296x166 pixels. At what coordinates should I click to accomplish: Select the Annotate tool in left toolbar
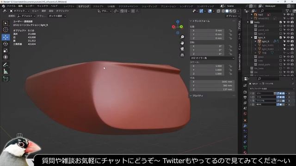[6, 65]
